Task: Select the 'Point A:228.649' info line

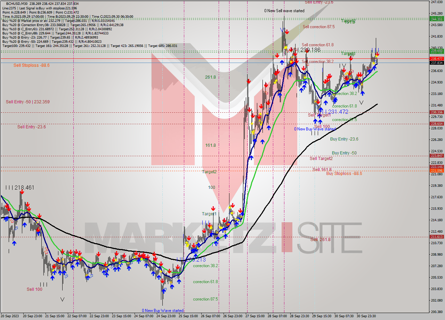Action: tap(40, 12)
